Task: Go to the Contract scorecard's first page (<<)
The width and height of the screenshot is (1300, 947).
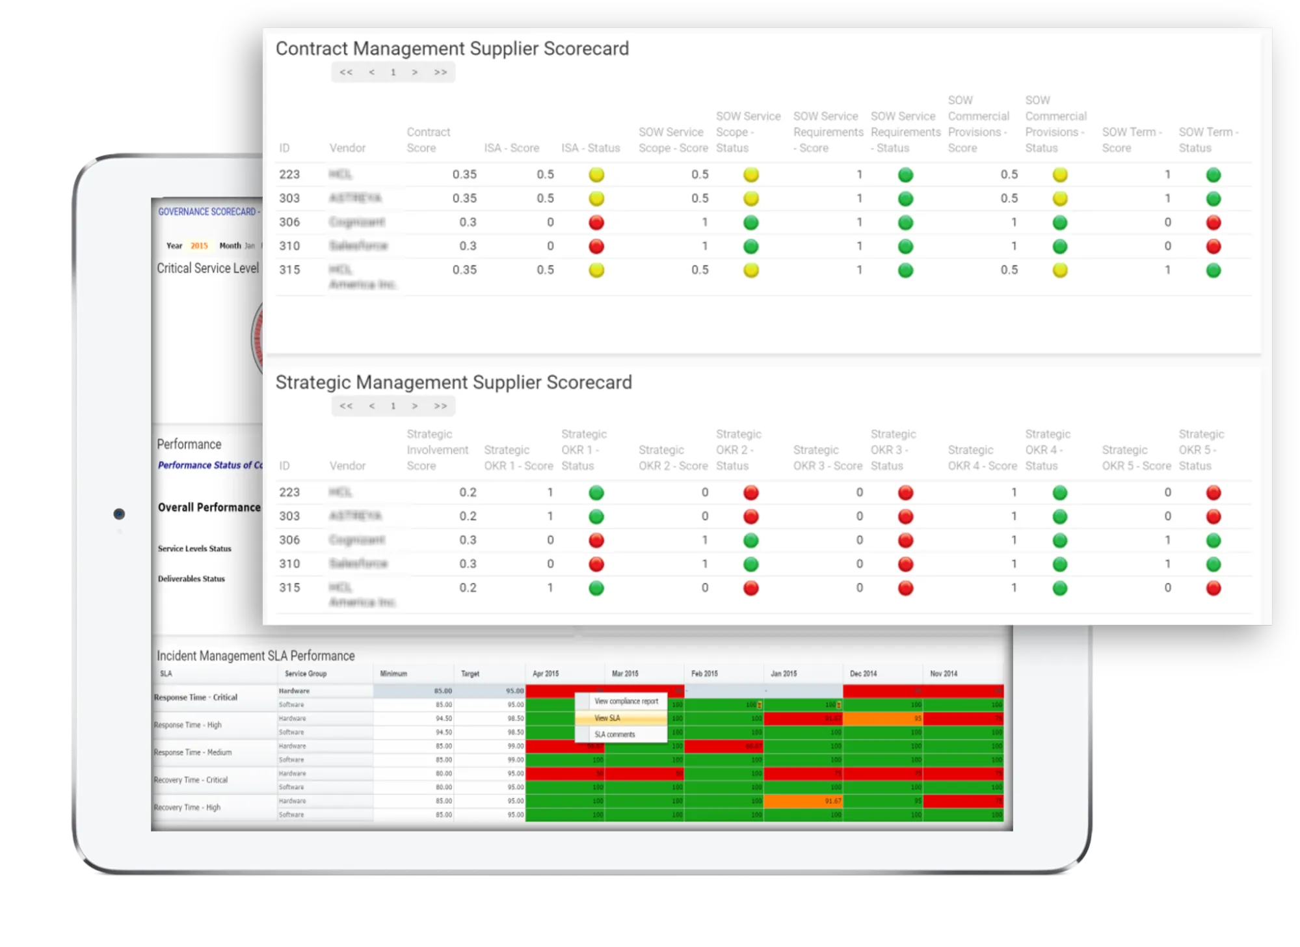Action: [x=346, y=72]
